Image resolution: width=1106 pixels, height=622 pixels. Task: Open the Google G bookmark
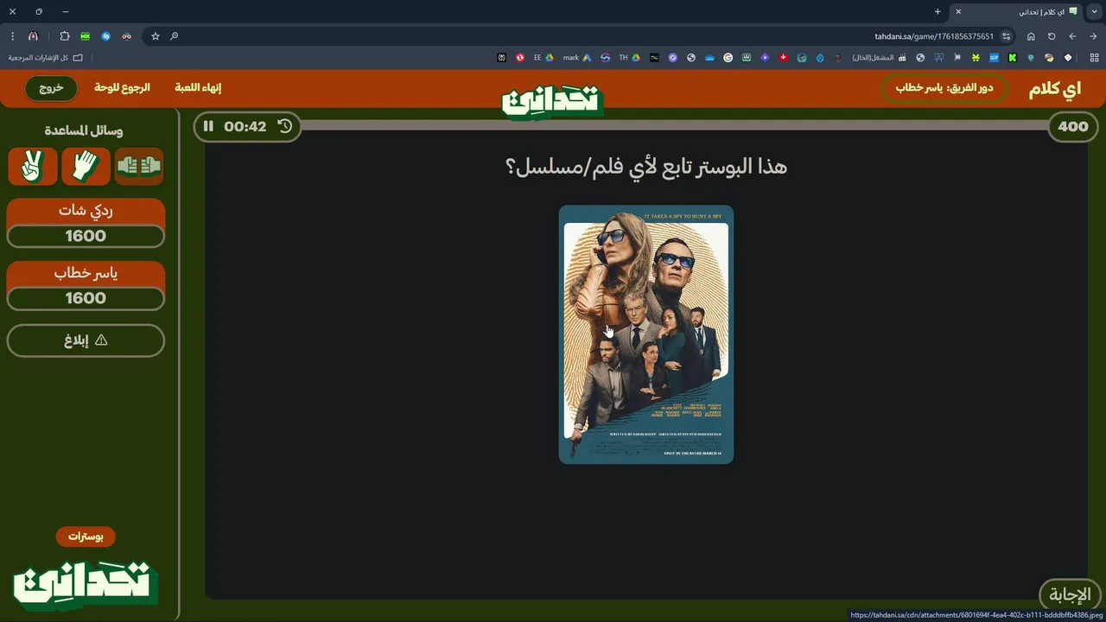[x=728, y=58]
